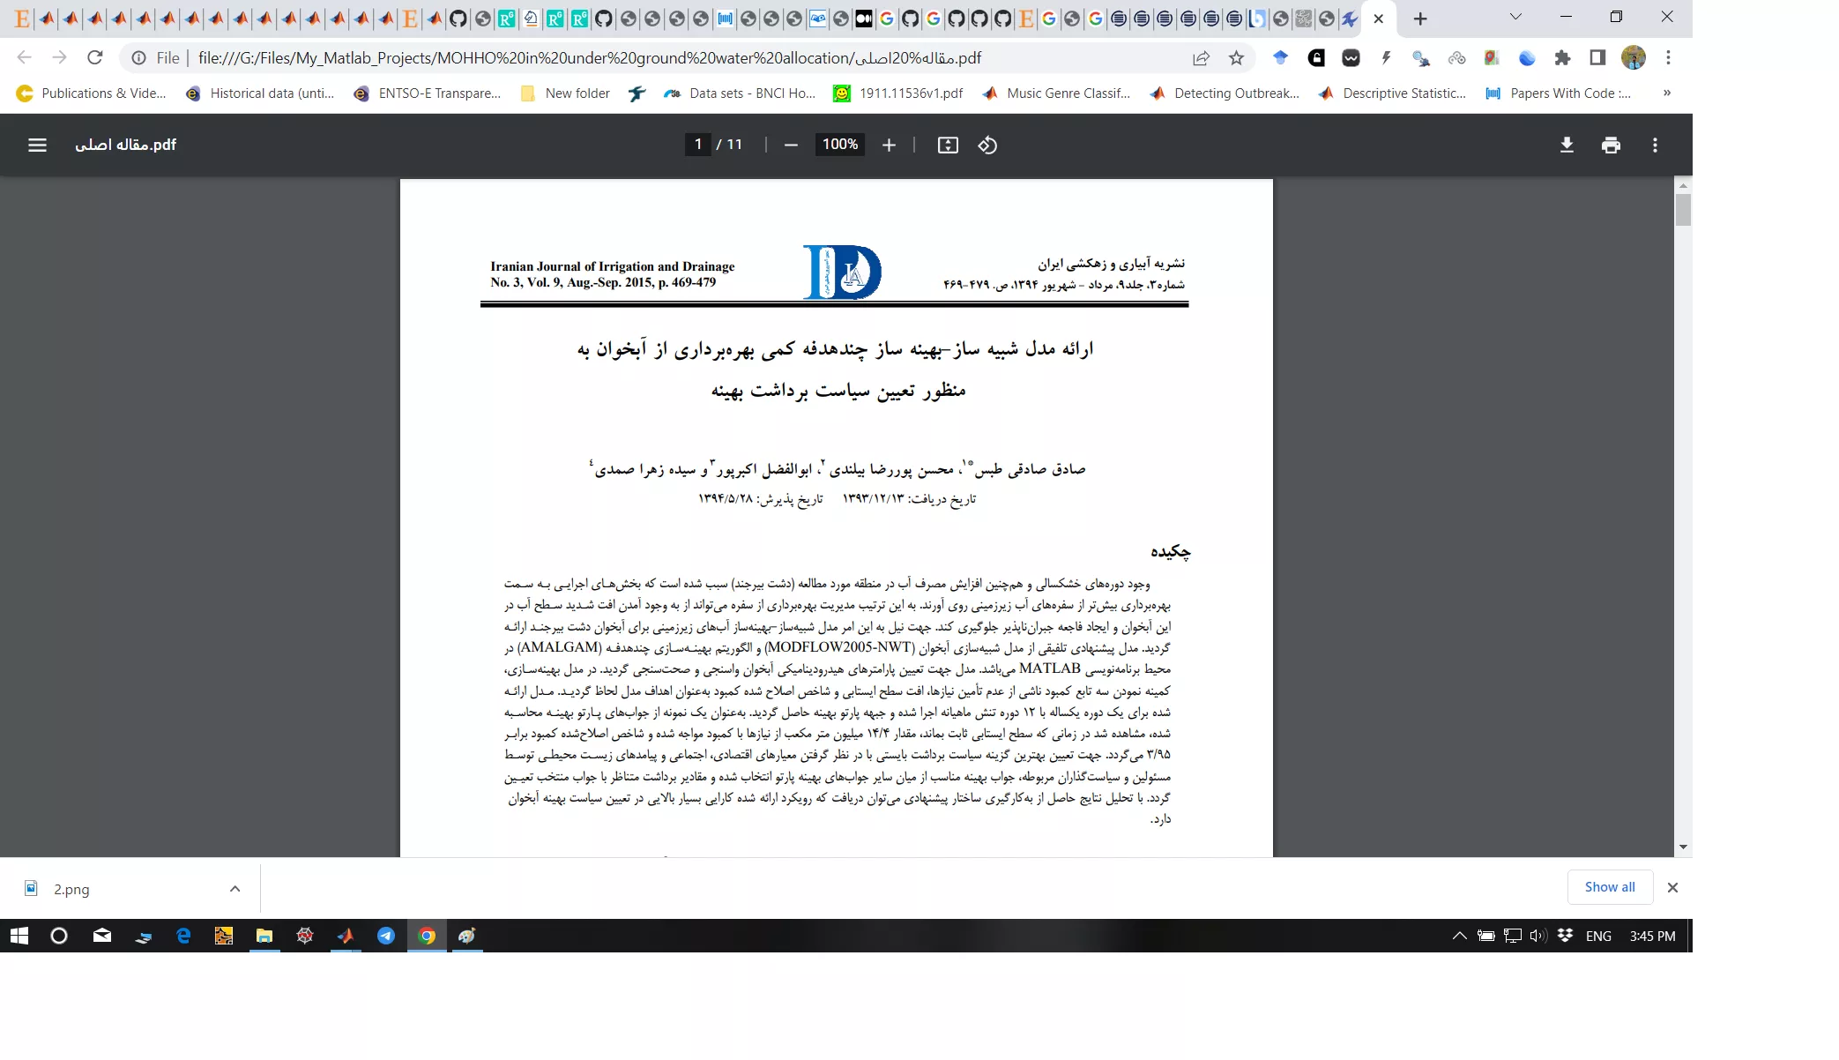Show hidden bookmarks with the double chevron

[x=1666, y=93]
